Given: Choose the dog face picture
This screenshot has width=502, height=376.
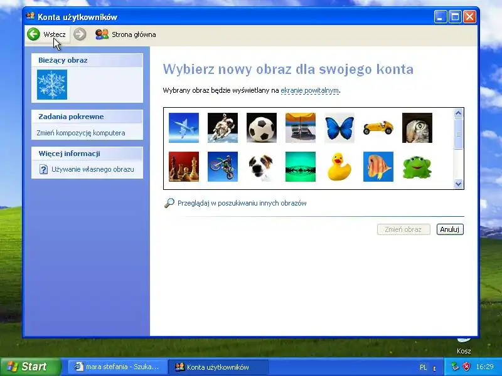Looking at the screenshot, I should click(262, 167).
